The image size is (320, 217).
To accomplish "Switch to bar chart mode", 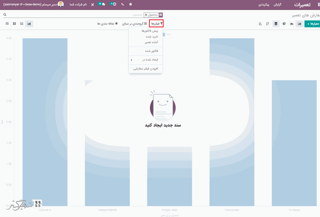I will [300, 24].
